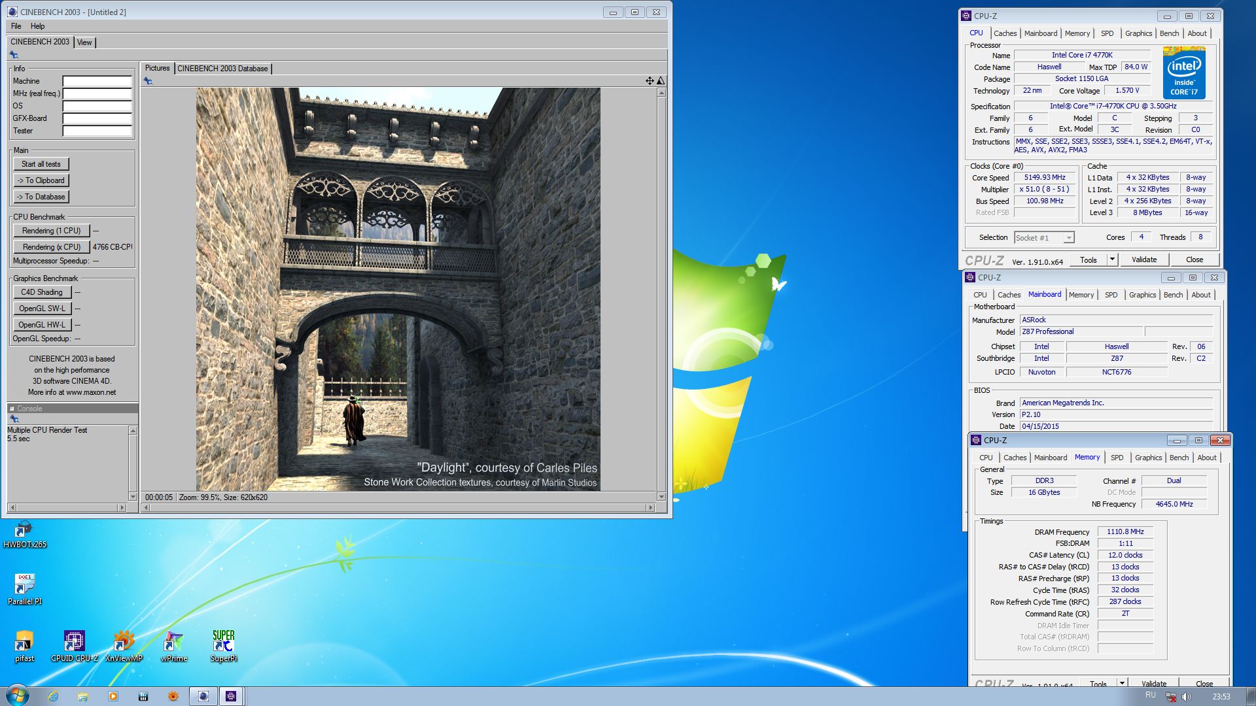Open the Caches tab in top CPU-Z window

(x=1005, y=33)
